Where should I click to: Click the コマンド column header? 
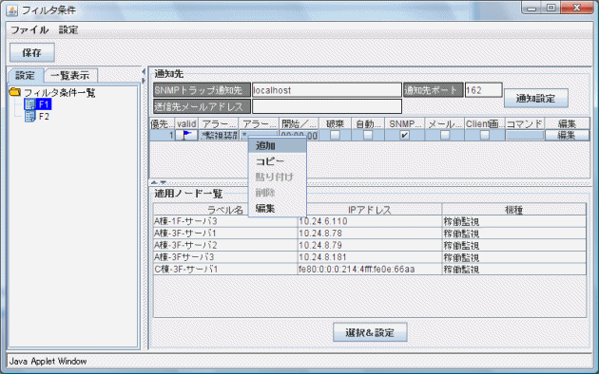click(525, 124)
